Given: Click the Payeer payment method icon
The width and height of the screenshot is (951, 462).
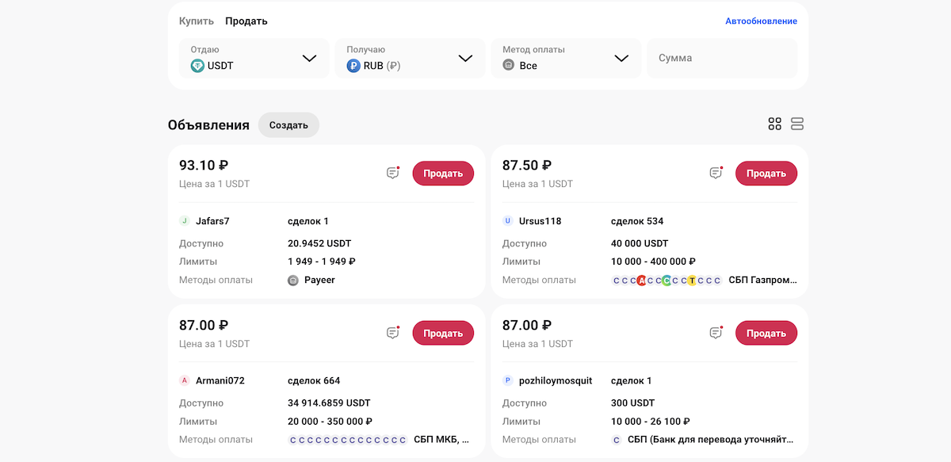Looking at the screenshot, I should [x=293, y=280].
